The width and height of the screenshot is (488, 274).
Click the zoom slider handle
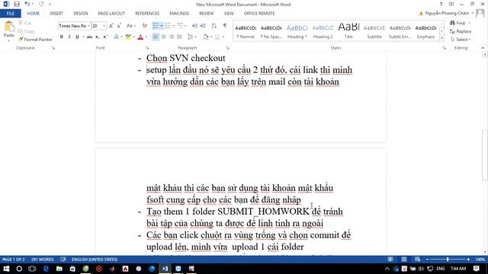tap(448, 259)
